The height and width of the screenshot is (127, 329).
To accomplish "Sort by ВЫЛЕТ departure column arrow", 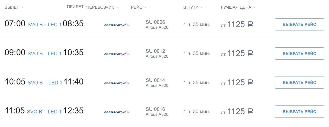I will [x=22, y=7].
